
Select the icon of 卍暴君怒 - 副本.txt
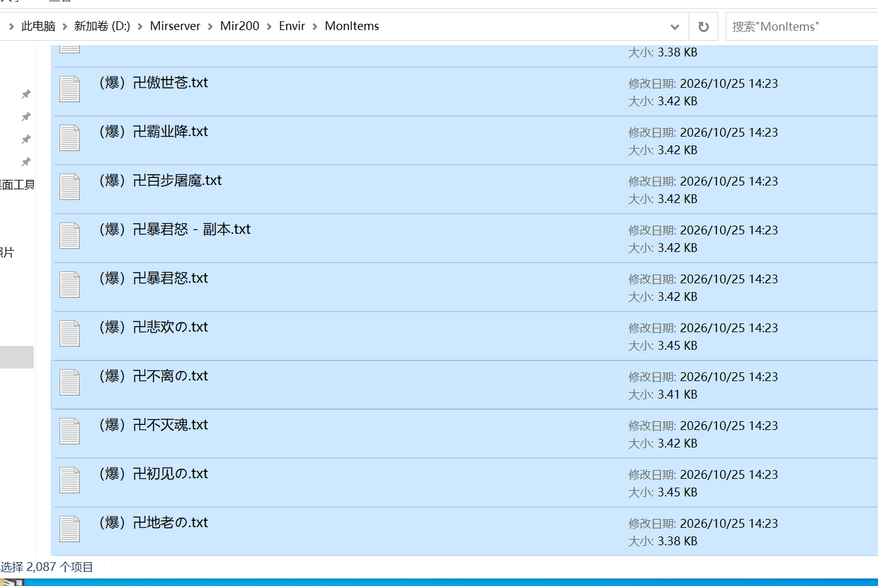click(x=70, y=236)
